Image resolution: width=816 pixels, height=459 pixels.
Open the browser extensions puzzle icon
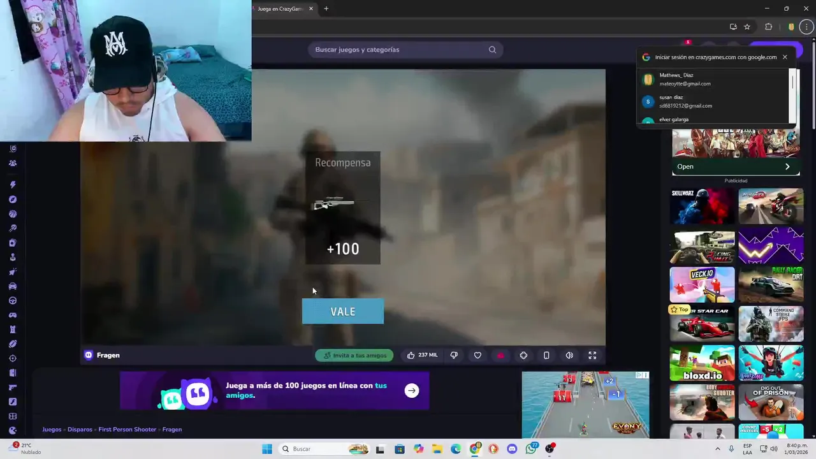point(768,27)
